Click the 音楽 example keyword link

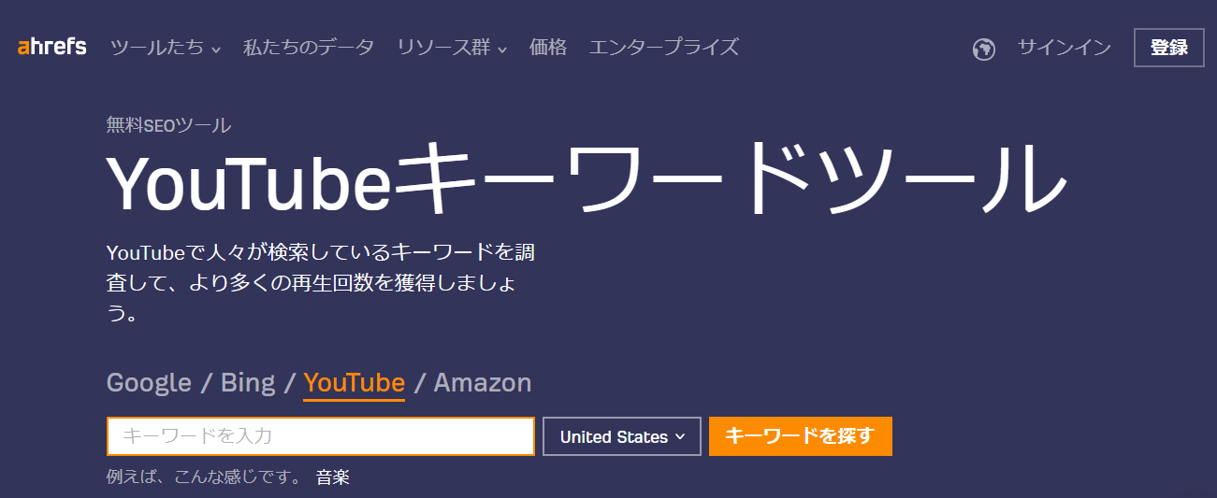pyautogui.click(x=333, y=477)
